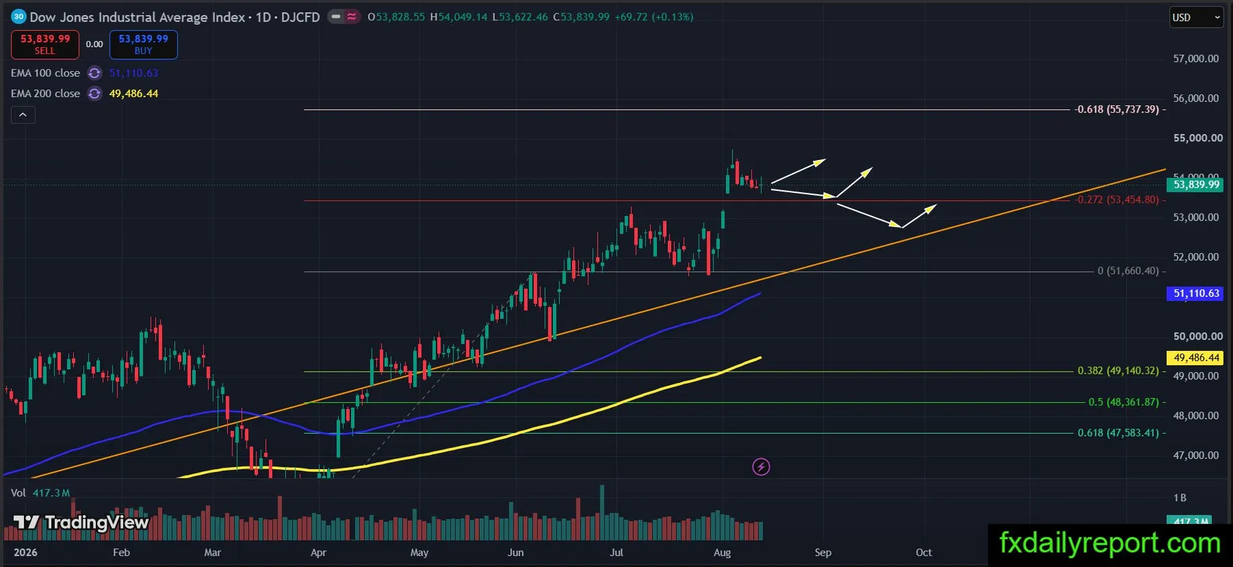Viewport: 1233px width, 567px height.
Task: Click the open price O53,828.55
Action: [396, 17]
